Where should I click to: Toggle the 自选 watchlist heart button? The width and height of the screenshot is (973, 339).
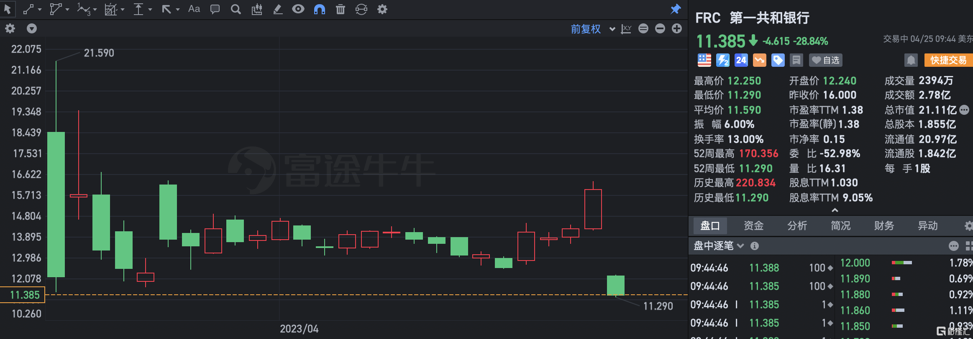pos(826,60)
